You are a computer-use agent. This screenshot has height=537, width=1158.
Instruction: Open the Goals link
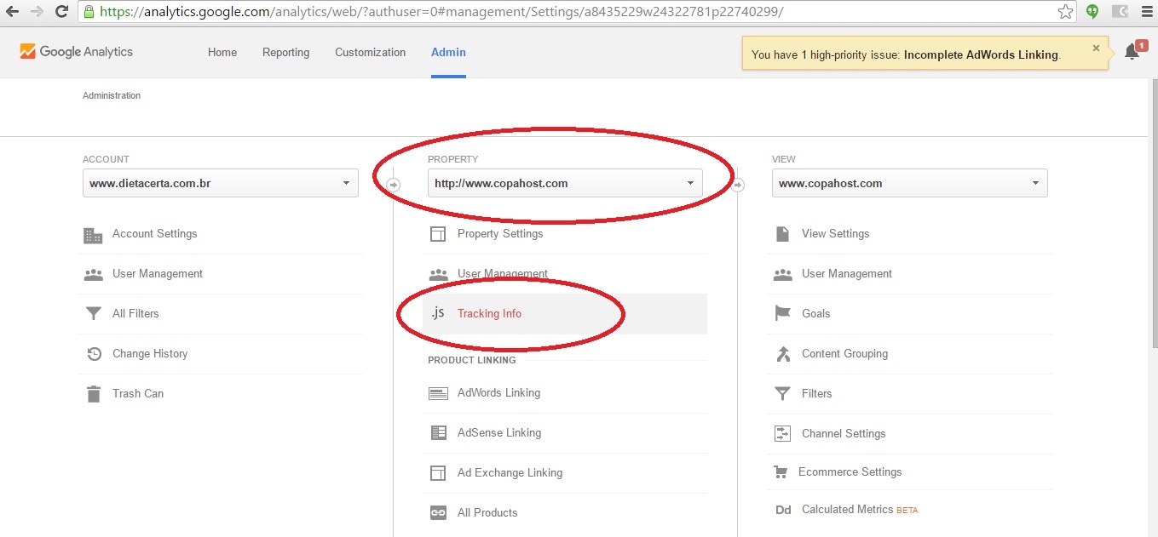(815, 313)
